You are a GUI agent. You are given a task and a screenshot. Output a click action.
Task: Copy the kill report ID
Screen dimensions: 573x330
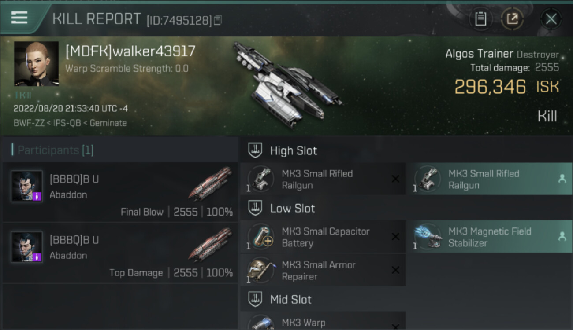[x=218, y=20]
